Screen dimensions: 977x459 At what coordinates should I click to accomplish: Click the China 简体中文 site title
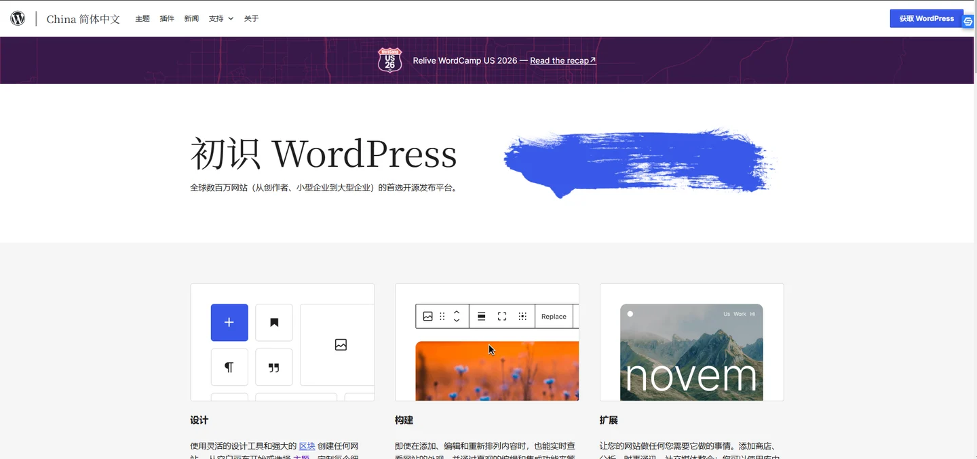(83, 19)
